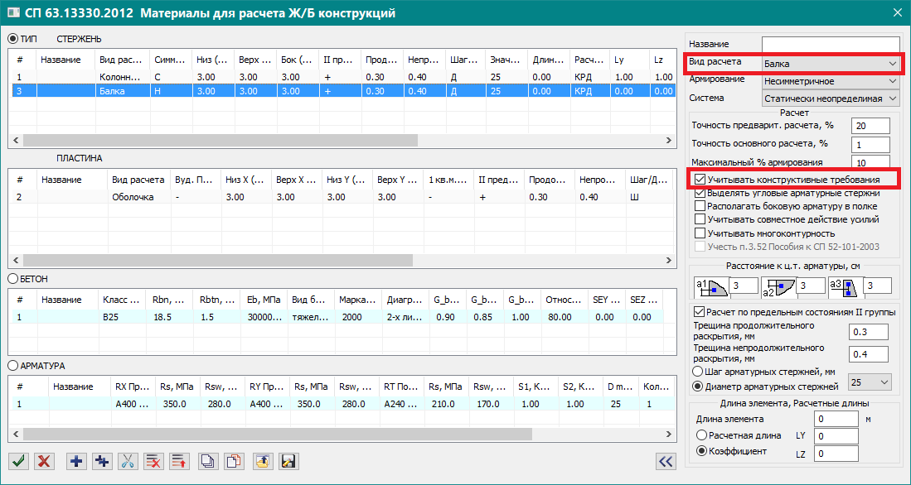Expand the rebar diameter dropdown showing 25
Viewport: 911px width, 485px height.
pos(870,382)
